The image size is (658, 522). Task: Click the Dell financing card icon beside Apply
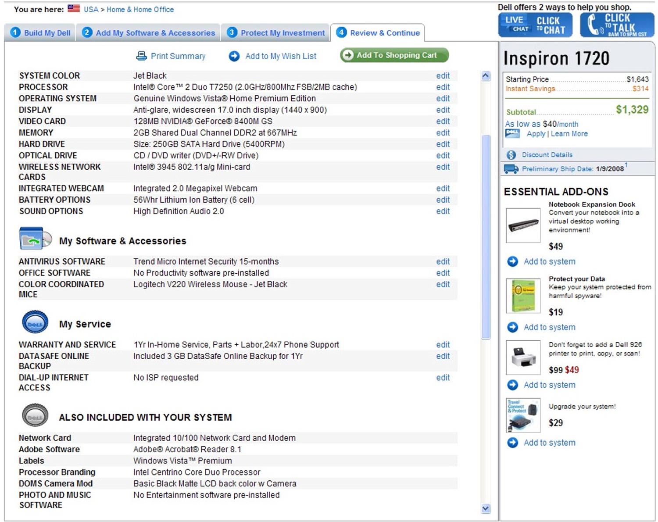coord(512,134)
